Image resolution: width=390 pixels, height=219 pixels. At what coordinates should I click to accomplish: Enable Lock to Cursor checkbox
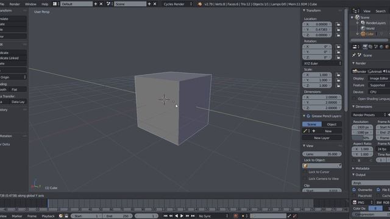(x=305, y=172)
